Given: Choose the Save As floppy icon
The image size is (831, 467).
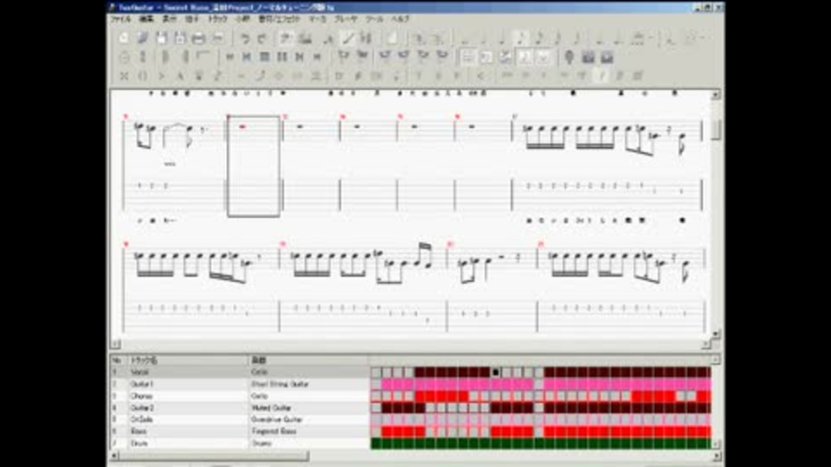Looking at the screenshot, I should point(180,38).
